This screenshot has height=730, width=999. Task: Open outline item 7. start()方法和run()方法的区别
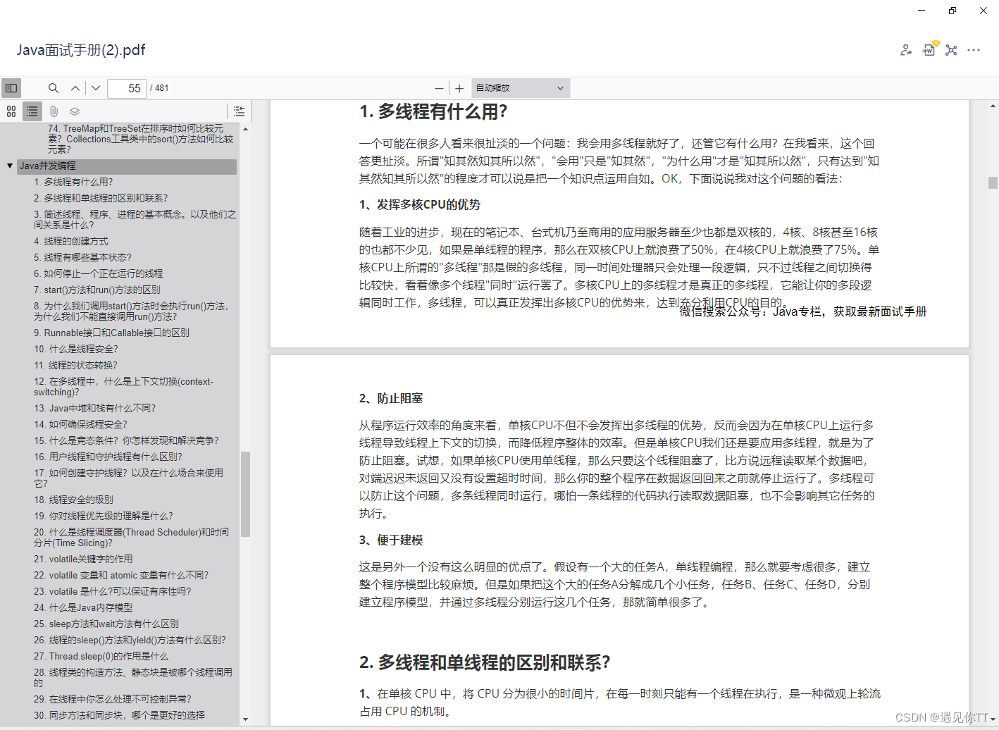coord(97,290)
